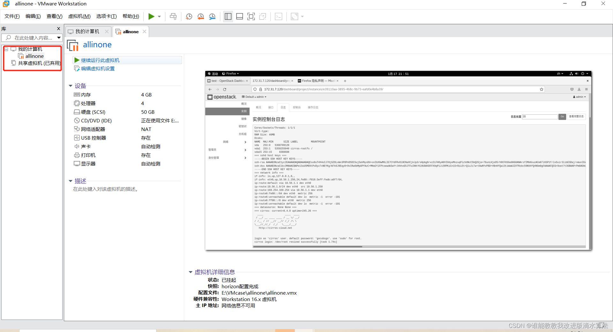613x332 pixels.
Task: Click the revert snapshot icon
Action: pyautogui.click(x=201, y=16)
